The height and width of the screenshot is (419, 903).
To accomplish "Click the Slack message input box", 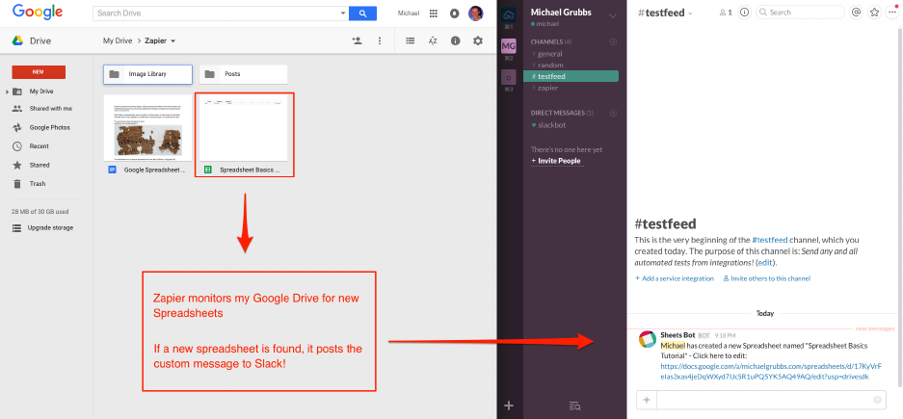I will [764, 400].
